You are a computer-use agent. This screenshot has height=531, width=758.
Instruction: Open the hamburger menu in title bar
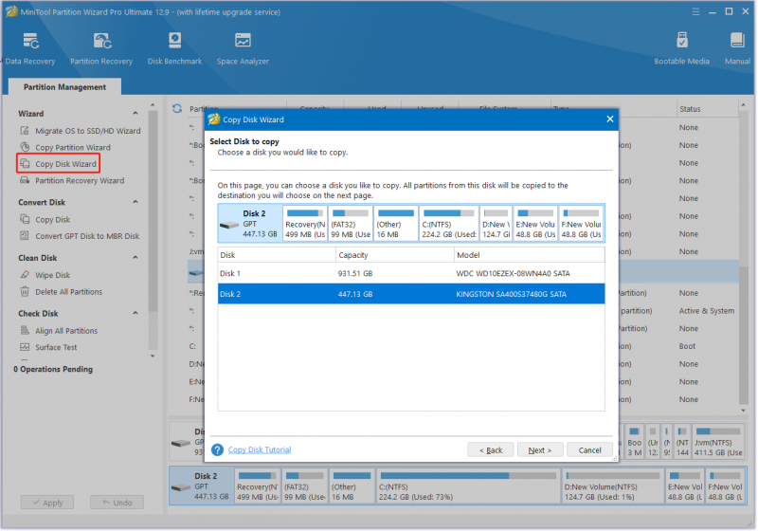(x=695, y=11)
